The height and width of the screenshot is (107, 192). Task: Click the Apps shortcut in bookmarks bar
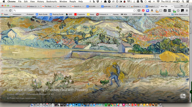pyautogui.click(x=4, y=14)
